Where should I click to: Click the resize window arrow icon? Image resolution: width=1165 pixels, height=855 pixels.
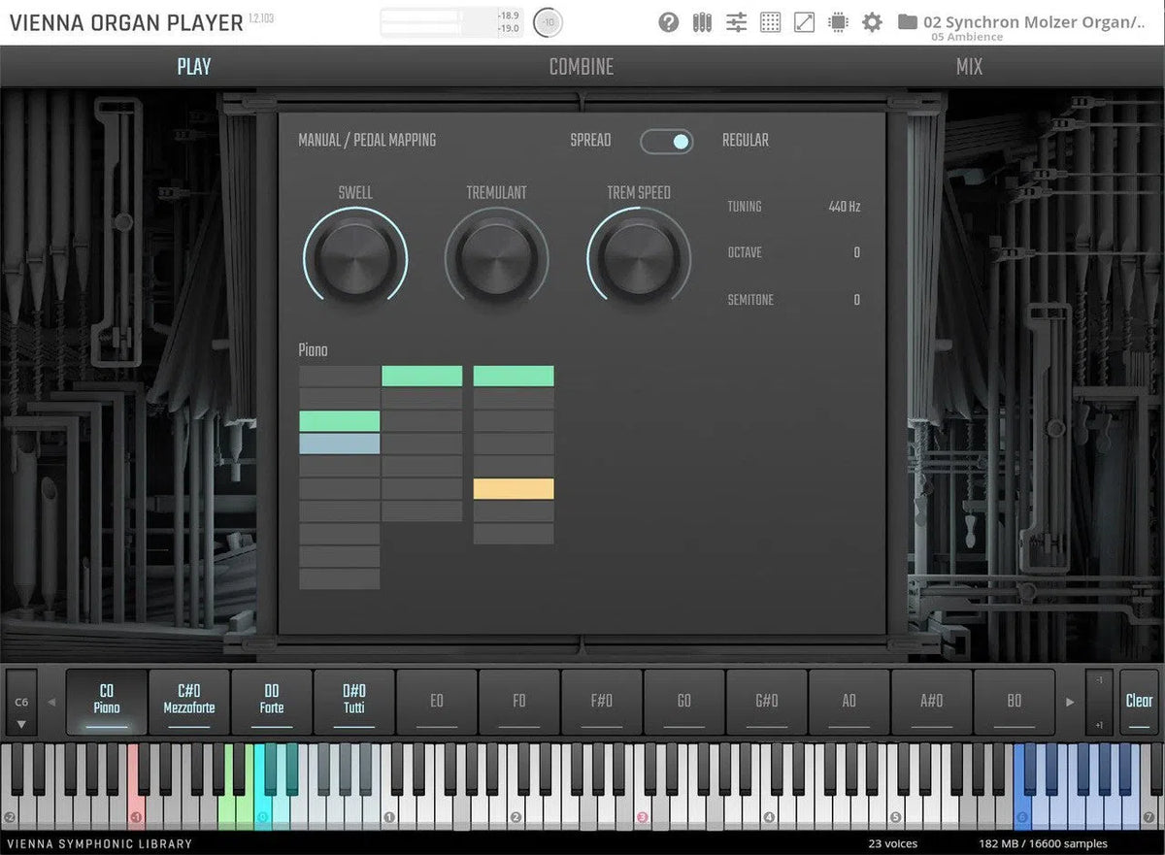click(x=804, y=22)
